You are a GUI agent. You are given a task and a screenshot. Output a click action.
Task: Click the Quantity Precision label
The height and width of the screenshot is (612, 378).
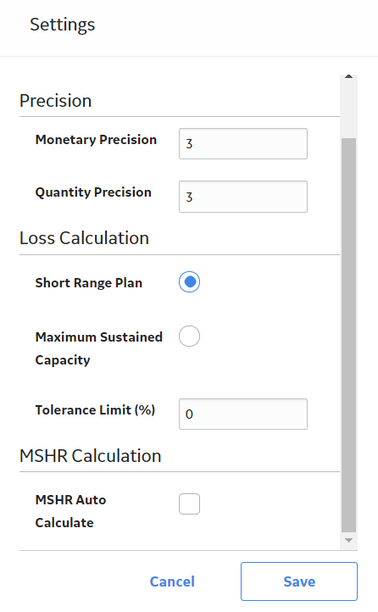[93, 192]
